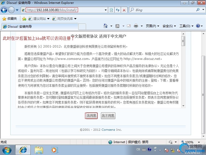Click the muted volume speaker icon

(178, 150)
